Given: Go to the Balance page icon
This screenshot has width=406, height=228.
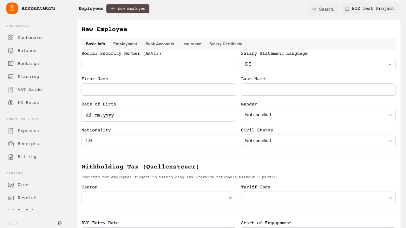Looking at the screenshot, I should [x=11, y=51].
